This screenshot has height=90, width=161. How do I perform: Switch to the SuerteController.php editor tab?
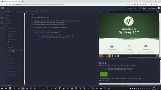43,12
